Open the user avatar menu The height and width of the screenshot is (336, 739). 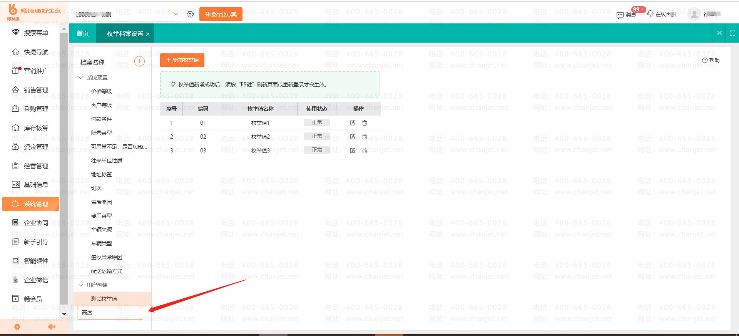[694, 14]
